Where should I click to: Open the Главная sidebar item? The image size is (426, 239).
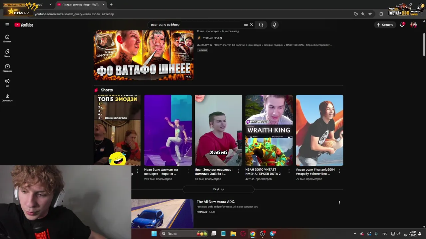(x=7, y=39)
